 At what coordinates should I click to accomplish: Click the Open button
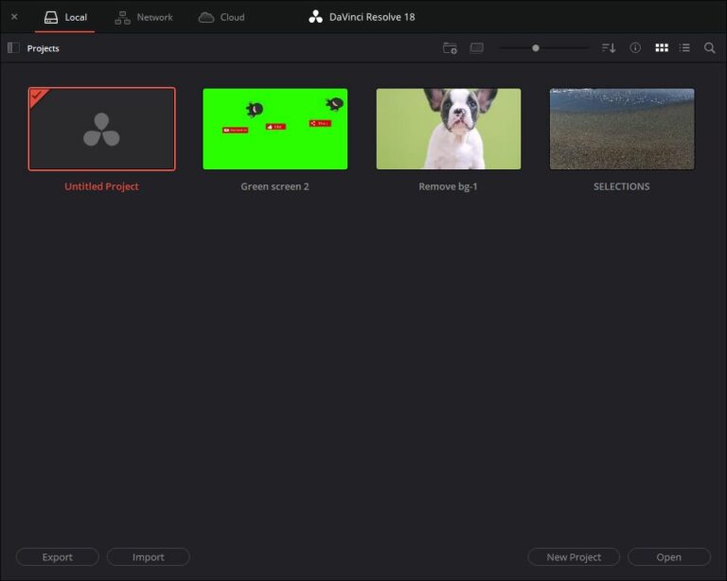669,557
